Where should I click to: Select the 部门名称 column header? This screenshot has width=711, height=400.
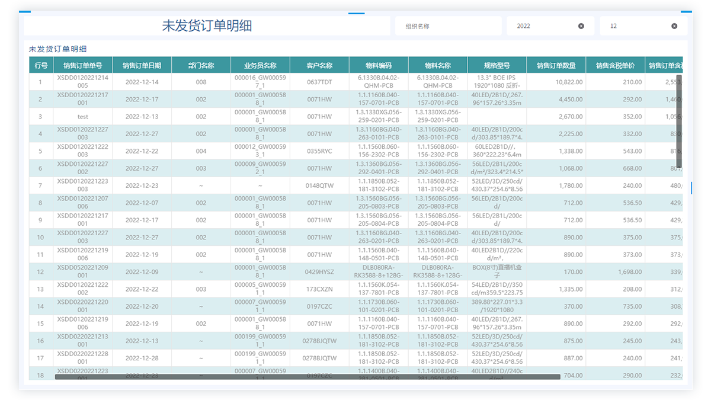tap(201, 66)
